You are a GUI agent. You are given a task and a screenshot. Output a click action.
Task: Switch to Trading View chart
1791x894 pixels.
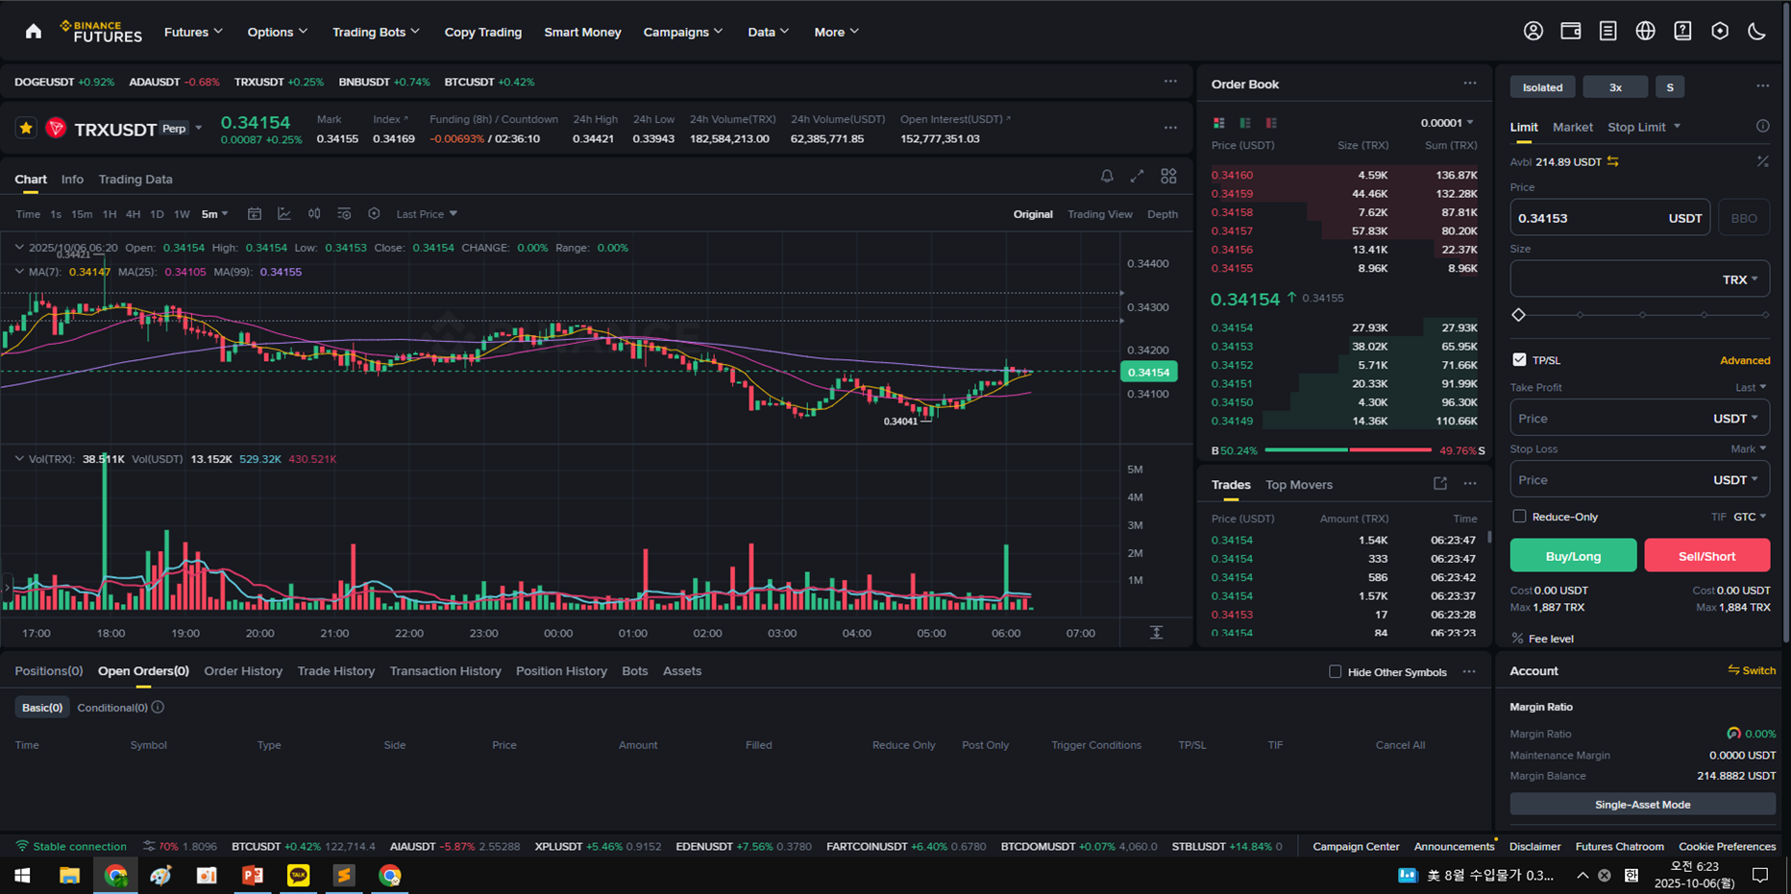coord(1100,214)
